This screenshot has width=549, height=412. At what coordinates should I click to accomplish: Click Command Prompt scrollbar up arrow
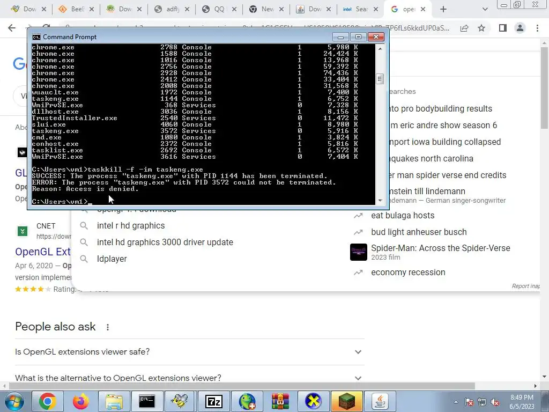point(380,49)
